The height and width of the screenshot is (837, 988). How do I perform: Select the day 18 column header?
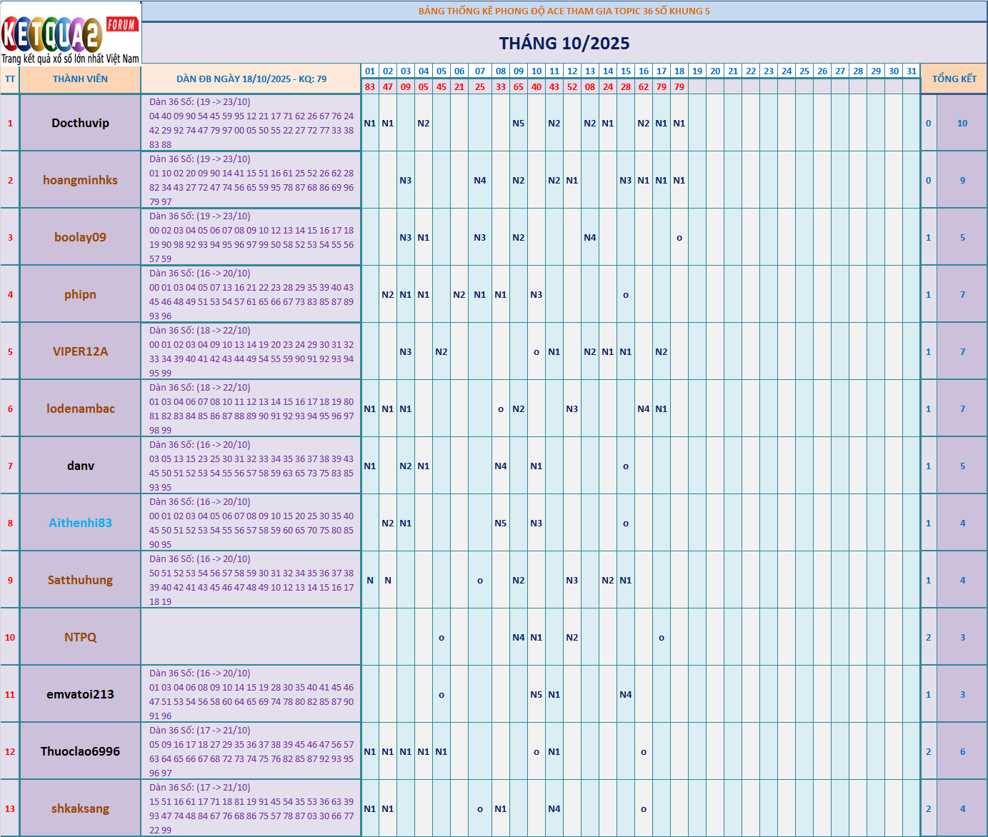679,71
